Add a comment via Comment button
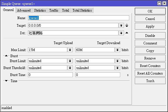Viewport: 168px width, 112px height. pos(150,43)
